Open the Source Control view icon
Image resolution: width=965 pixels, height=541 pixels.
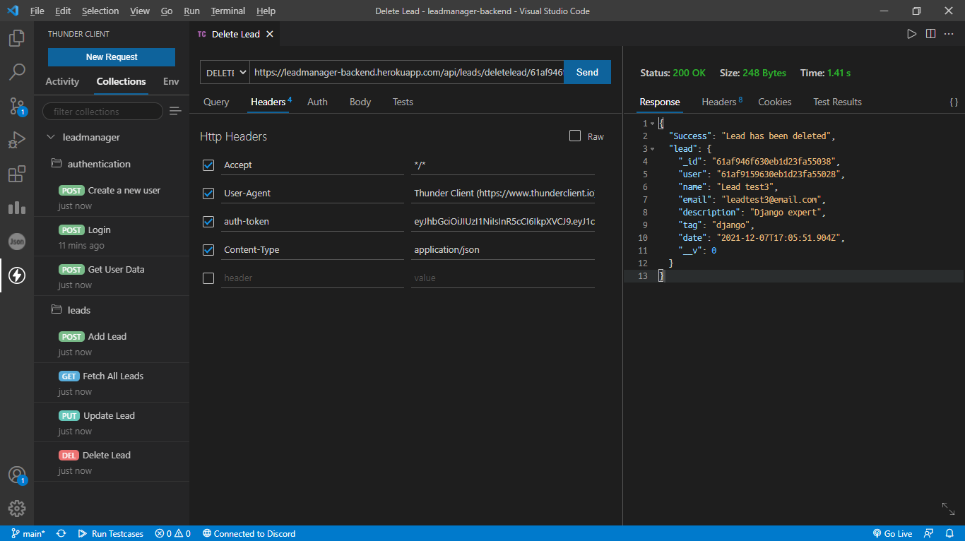pyautogui.click(x=17, y=106)
